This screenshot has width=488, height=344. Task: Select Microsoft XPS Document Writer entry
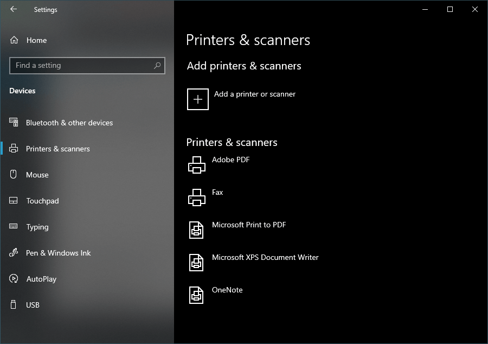click(x=266, y=257)
